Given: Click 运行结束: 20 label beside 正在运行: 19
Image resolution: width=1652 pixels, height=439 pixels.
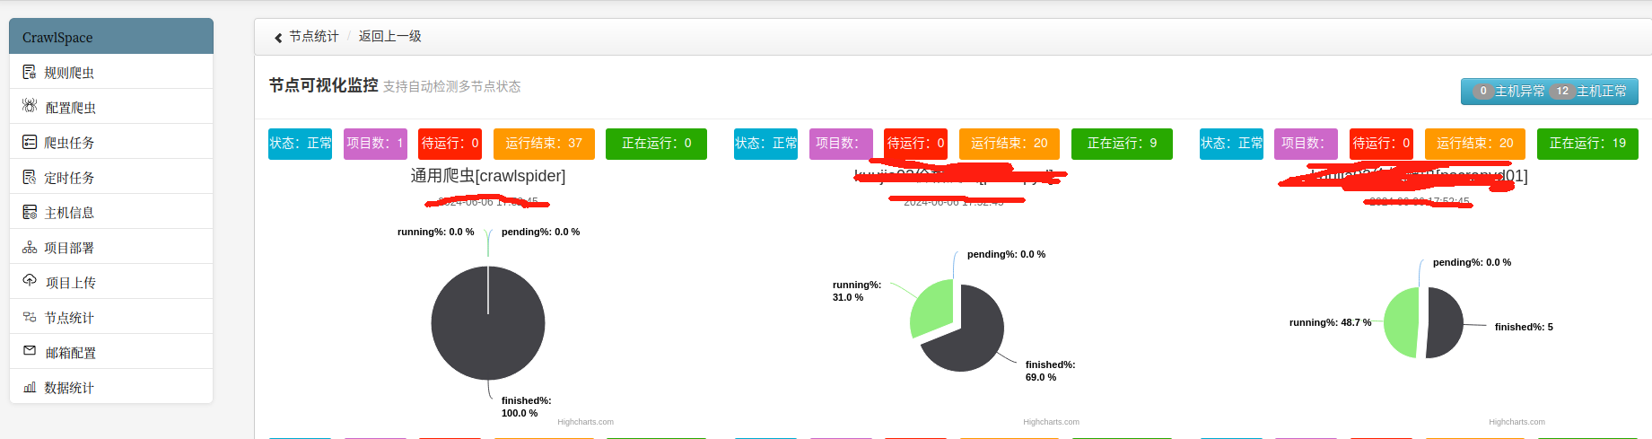Looking at the screenshot, I should coord(1475,144).
